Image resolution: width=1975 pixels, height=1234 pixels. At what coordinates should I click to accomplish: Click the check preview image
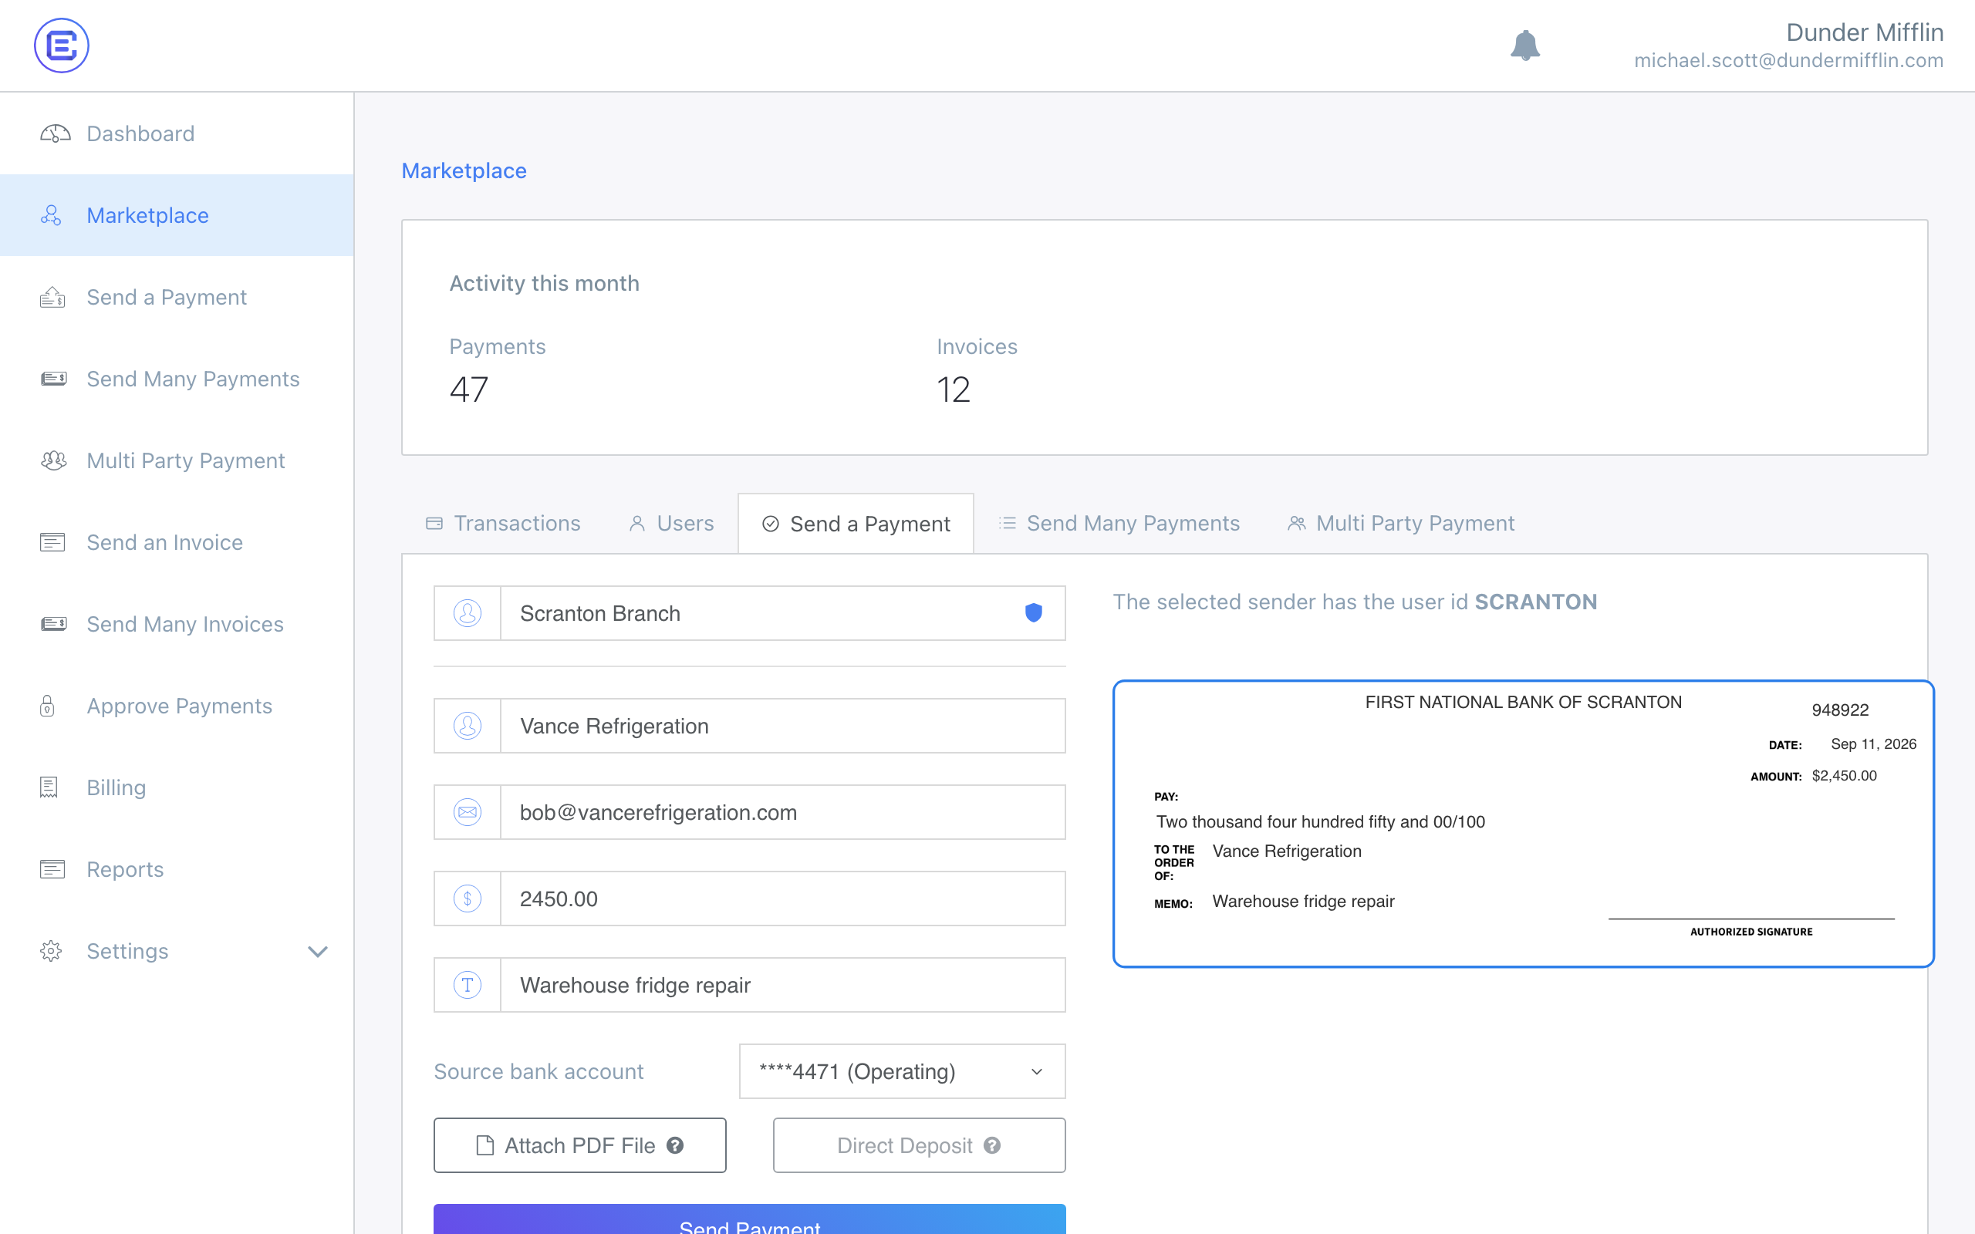point(1523,824)
